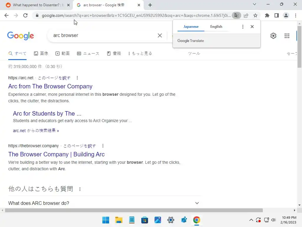Open Arc from The Browser Company result

click(50, 86)
